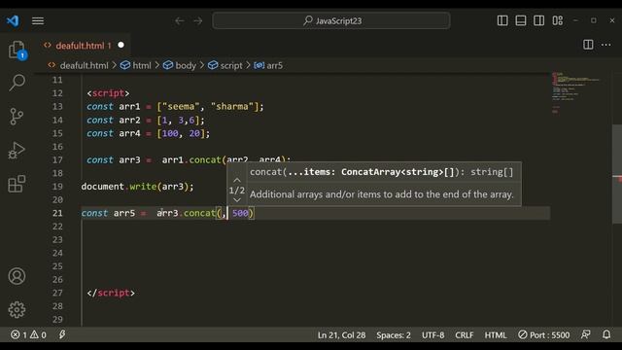Click the opening <script> tag
The image size is (622, 350).
(108, 93)
